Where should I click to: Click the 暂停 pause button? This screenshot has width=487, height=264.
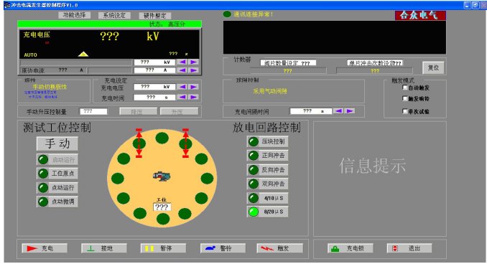tap(163, 248)
